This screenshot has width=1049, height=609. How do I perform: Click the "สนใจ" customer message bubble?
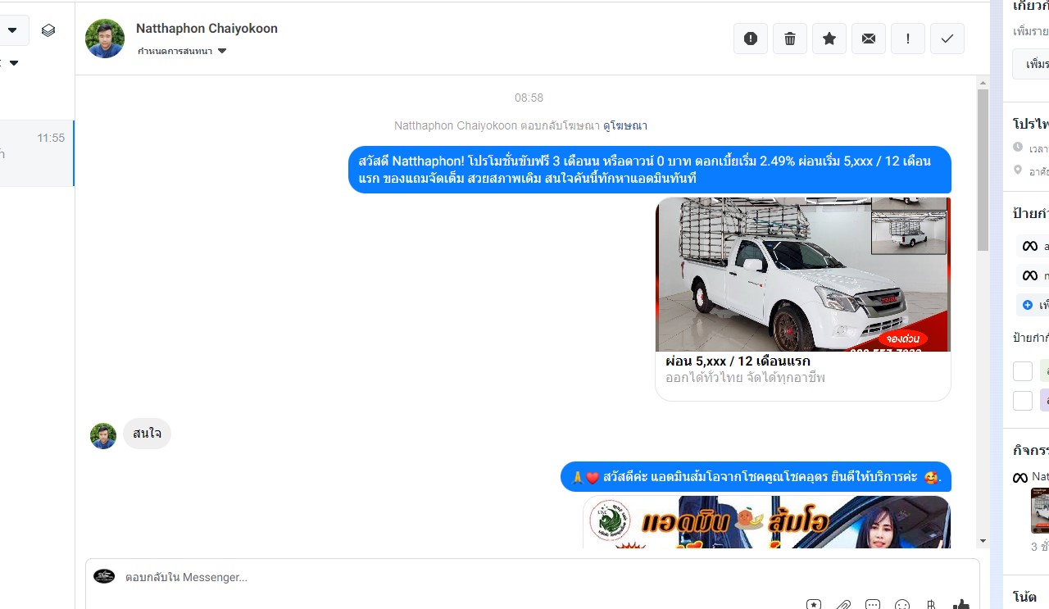pyautogui.click(x=148, y=434)
